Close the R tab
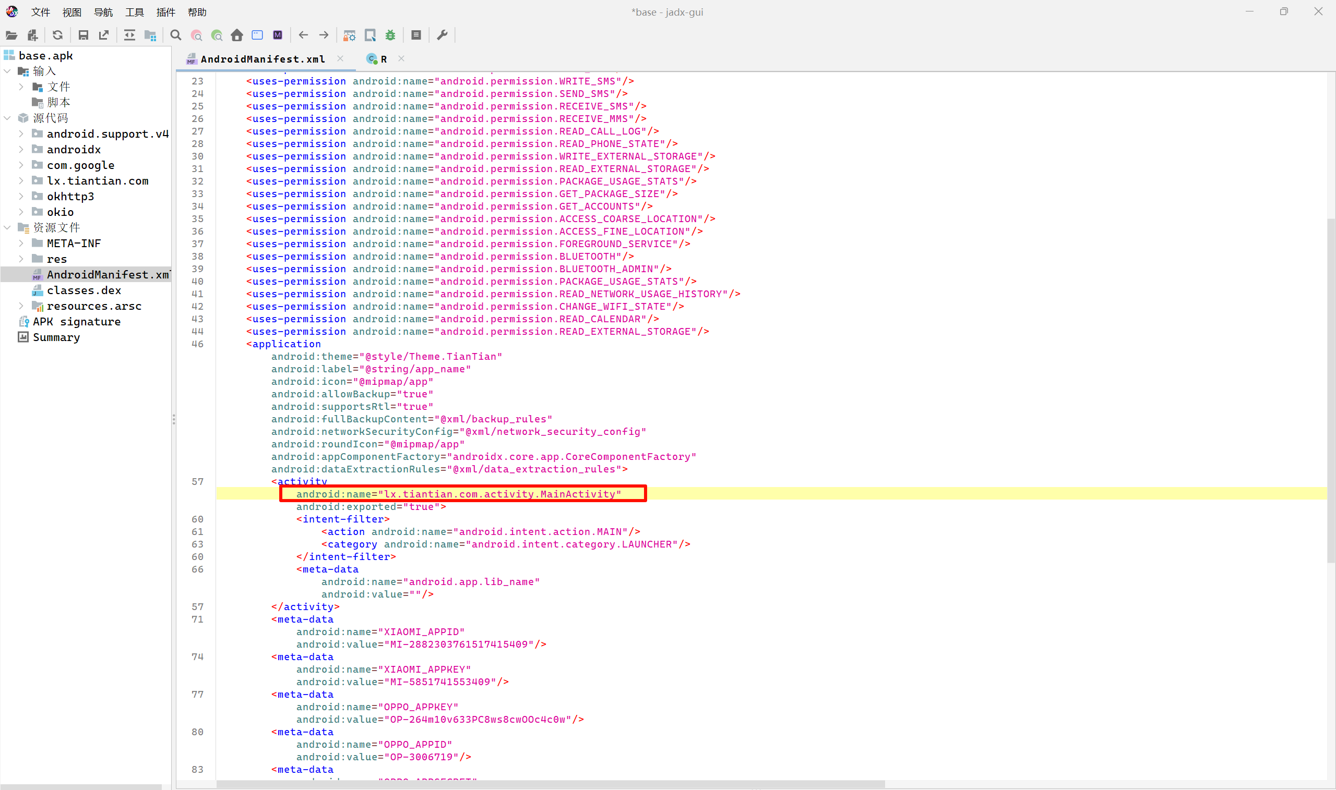1336x790 pixels. 402,58
